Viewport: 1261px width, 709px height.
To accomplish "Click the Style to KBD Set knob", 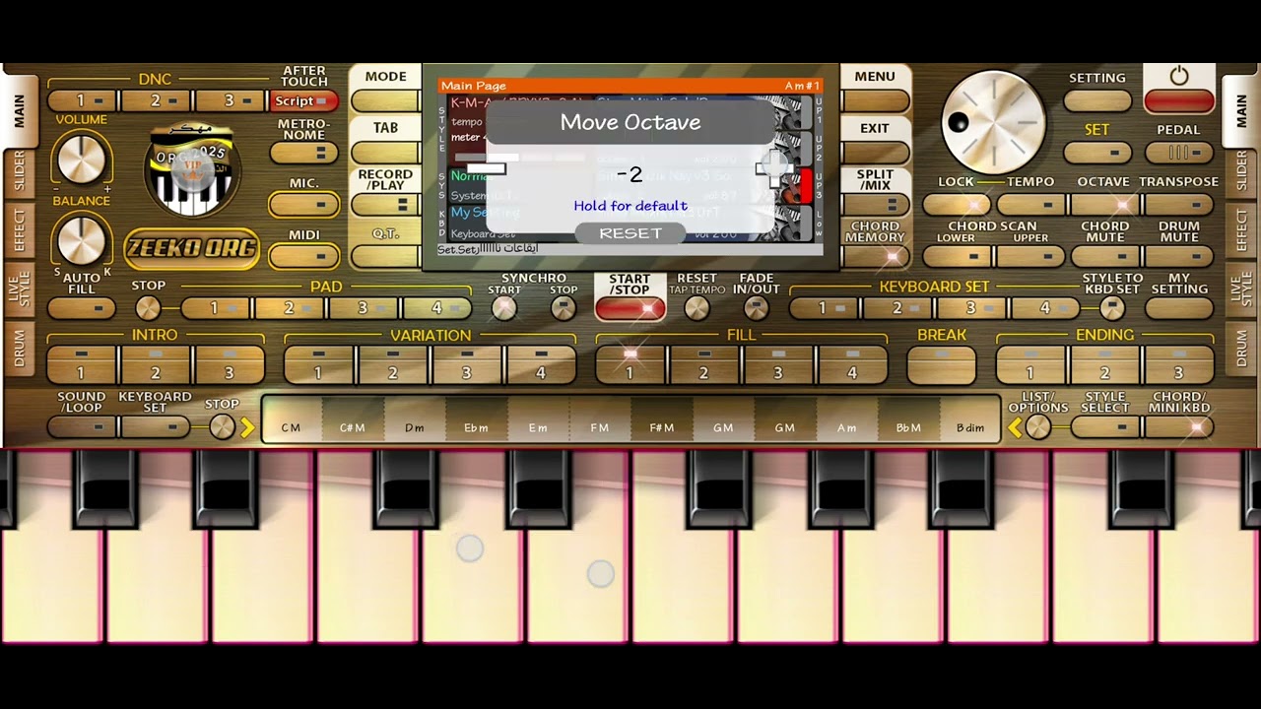I will [1112, 308].
